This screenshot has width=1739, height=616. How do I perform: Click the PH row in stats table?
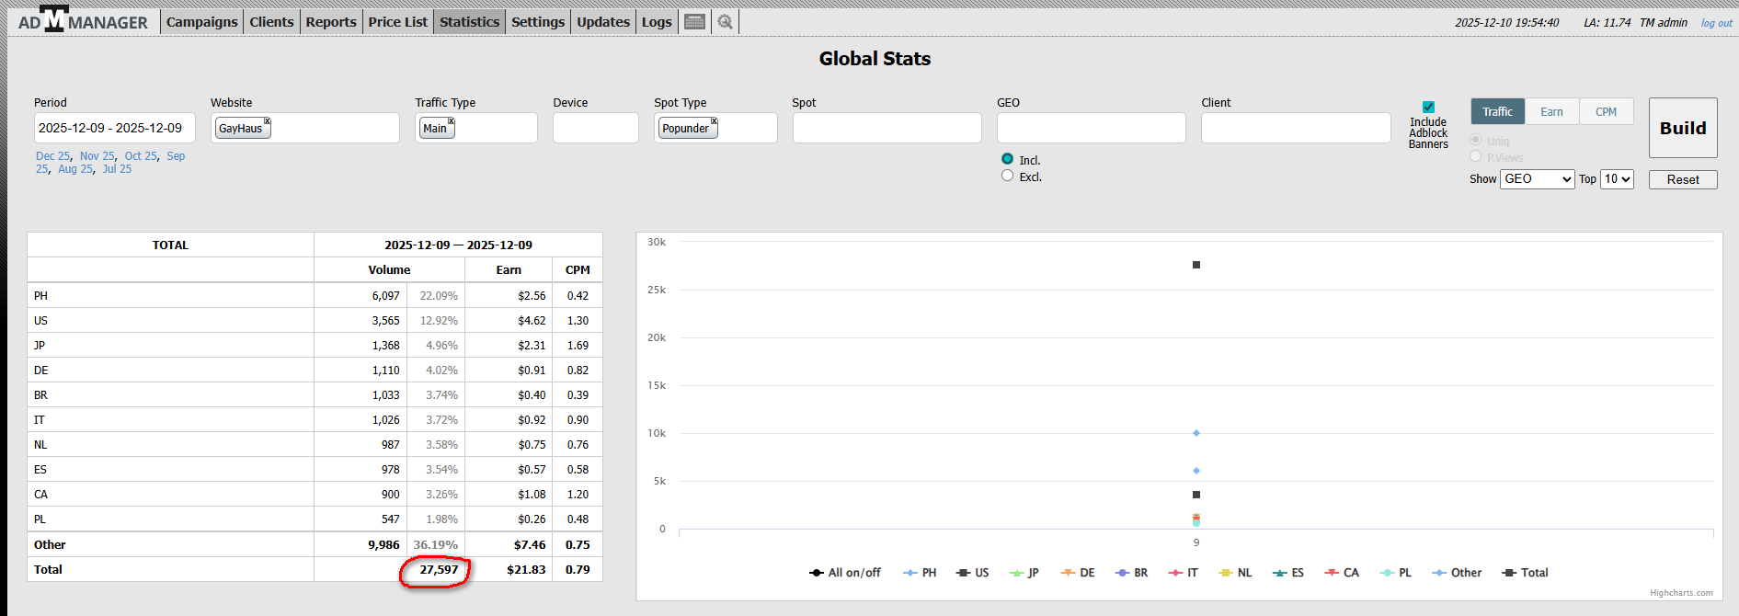pos(315,296)
